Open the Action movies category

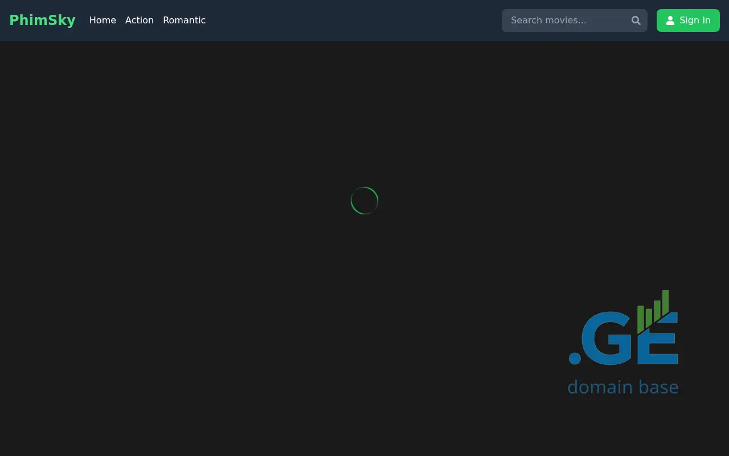coord(140,21)
